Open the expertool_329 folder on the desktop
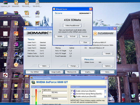The height and width of the screenshot is (105, 140). 5,13
